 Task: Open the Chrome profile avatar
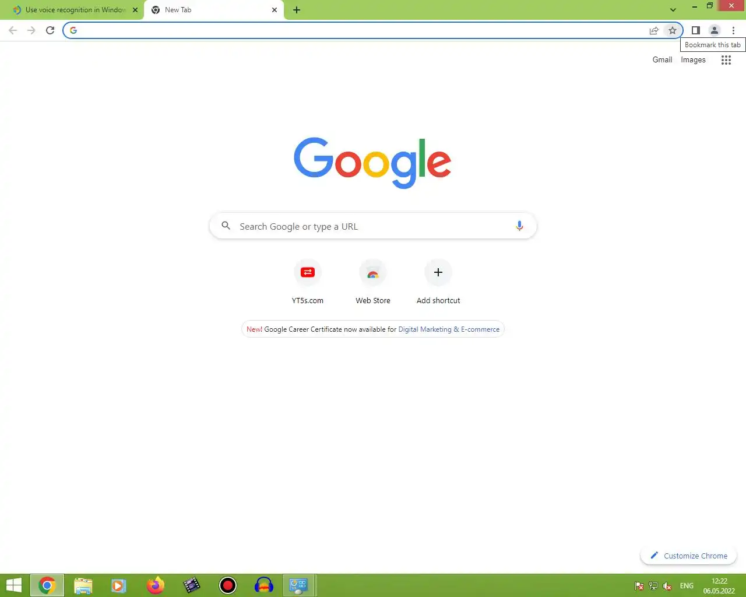tap(715, 30)
